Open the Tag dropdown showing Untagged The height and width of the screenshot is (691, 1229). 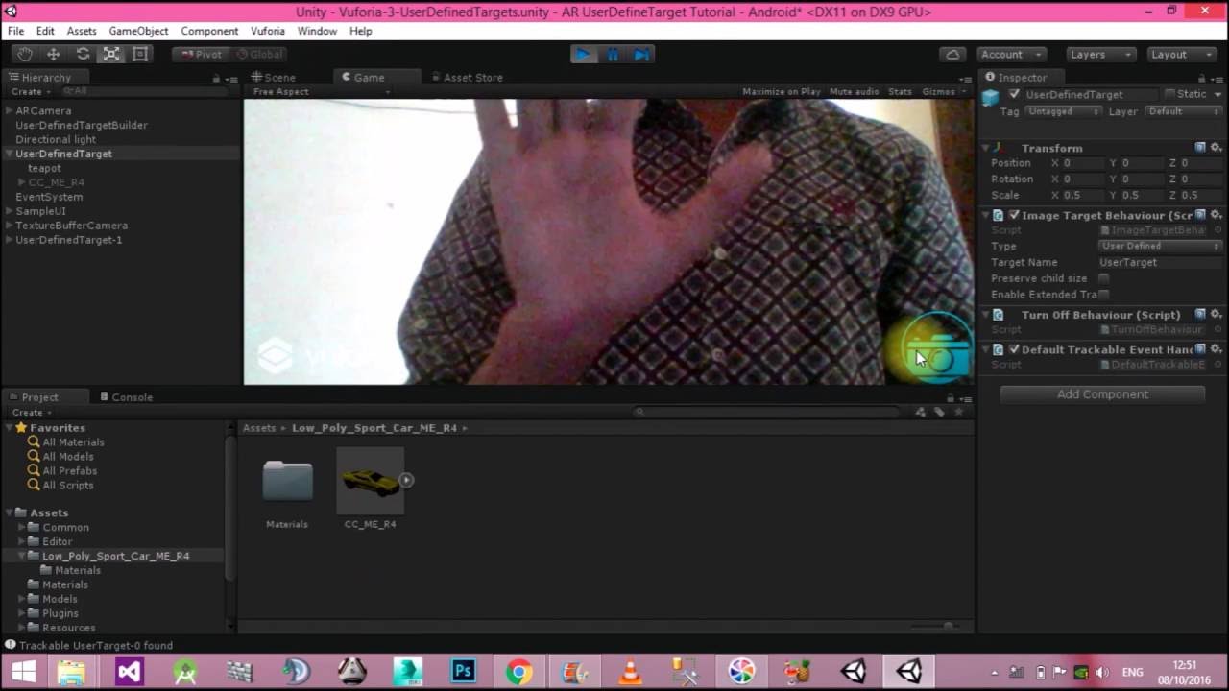1063,111
